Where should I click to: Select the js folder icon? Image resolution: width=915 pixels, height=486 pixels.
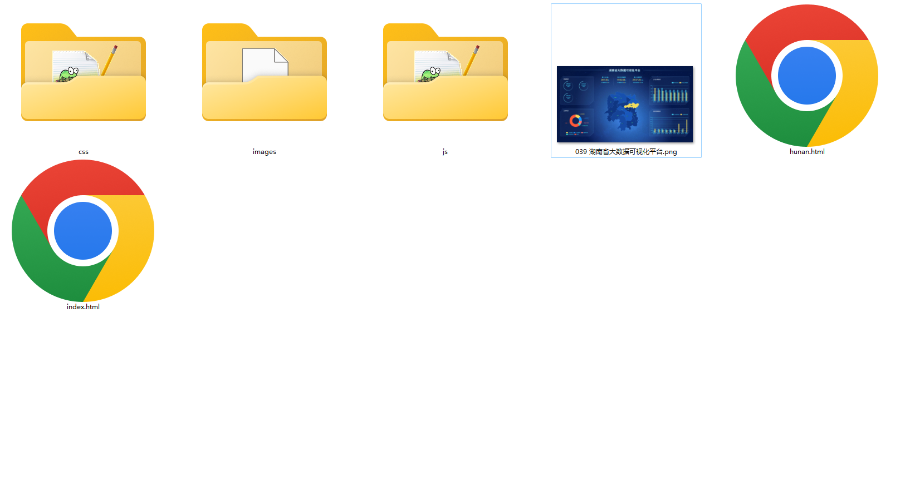pyautogui.click(x=446, y=72)
